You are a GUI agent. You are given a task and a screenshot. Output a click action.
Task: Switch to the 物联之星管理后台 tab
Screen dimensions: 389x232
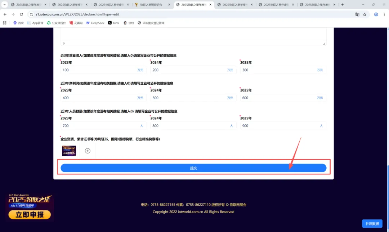[x=151, y=5]
